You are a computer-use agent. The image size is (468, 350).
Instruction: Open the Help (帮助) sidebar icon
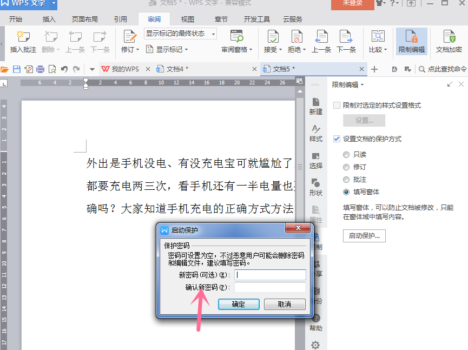click(x=316, y=322)
